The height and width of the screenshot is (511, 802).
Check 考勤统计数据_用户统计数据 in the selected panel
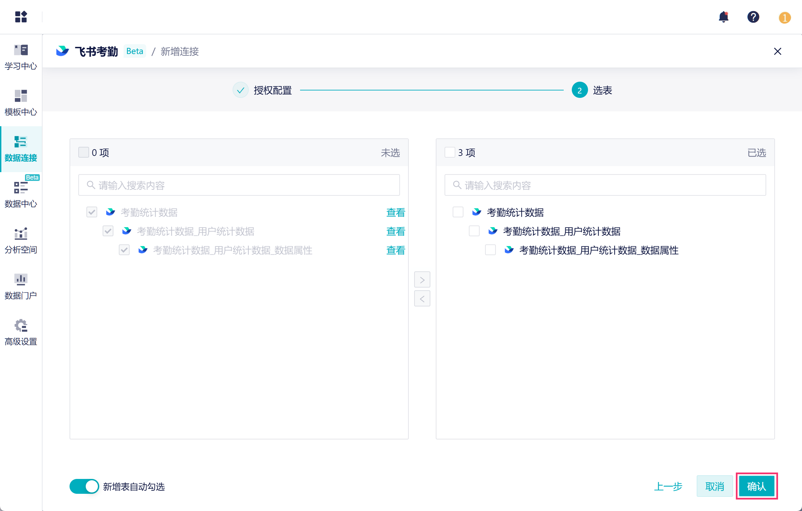click(x=474, y=231)
